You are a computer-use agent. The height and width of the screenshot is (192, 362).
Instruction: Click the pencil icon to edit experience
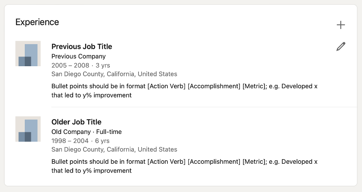coord(340,47)
